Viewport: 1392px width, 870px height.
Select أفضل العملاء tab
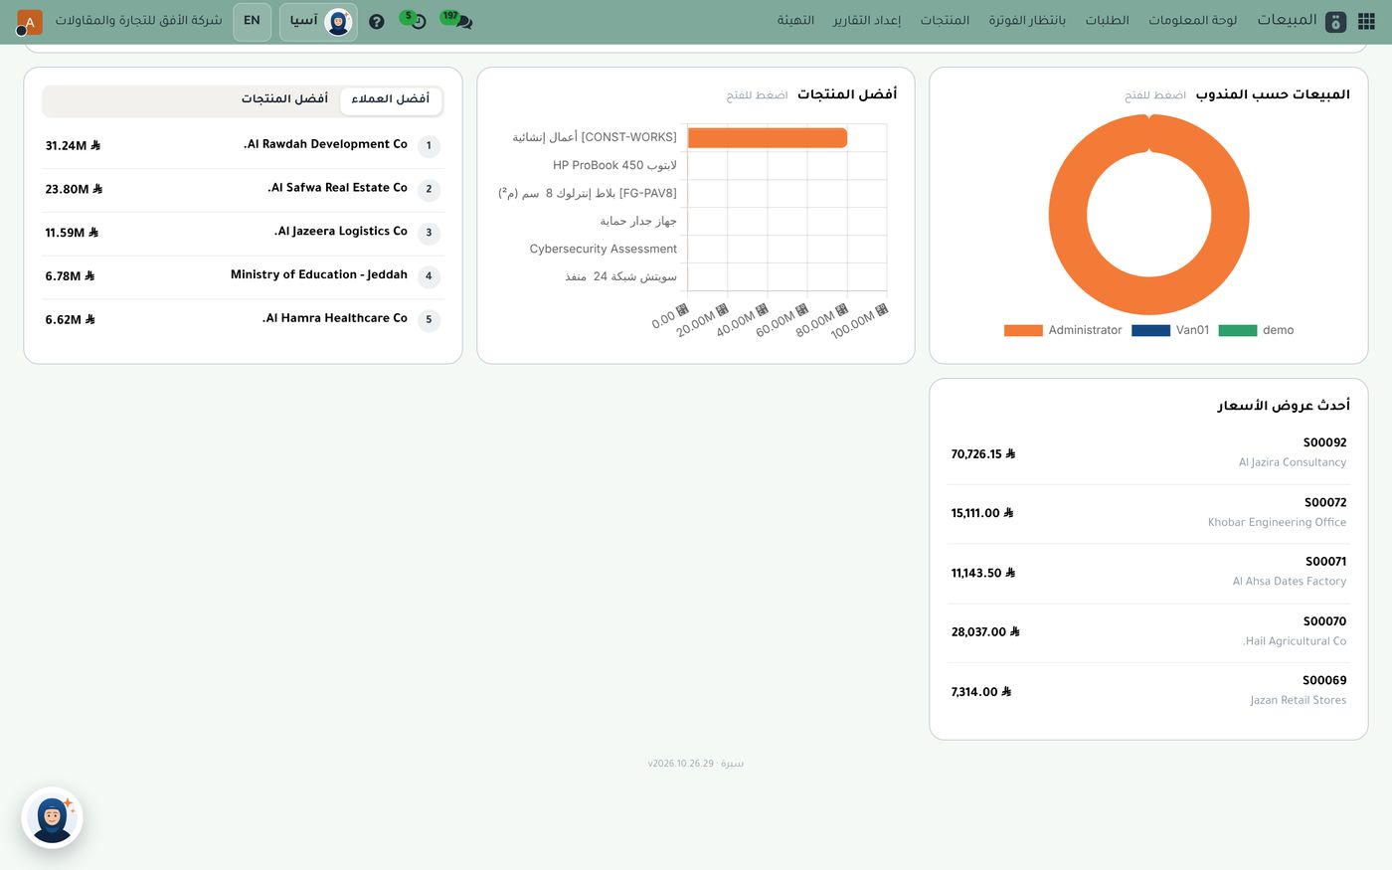(x=391, y=99)
